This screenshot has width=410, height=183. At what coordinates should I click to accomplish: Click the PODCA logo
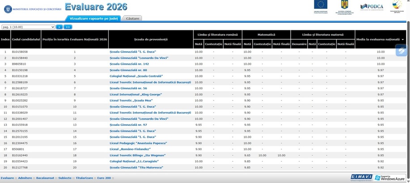tap(372, 7)
